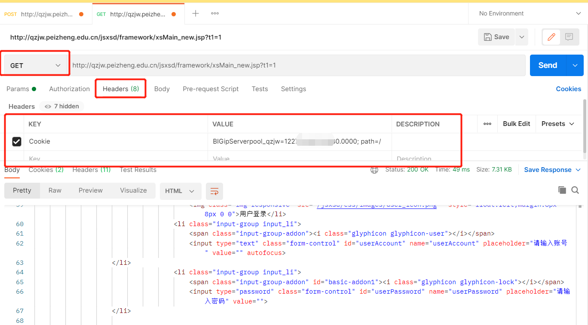
Task: Open a new request tab with the plus icon
Action: point(196,13)
